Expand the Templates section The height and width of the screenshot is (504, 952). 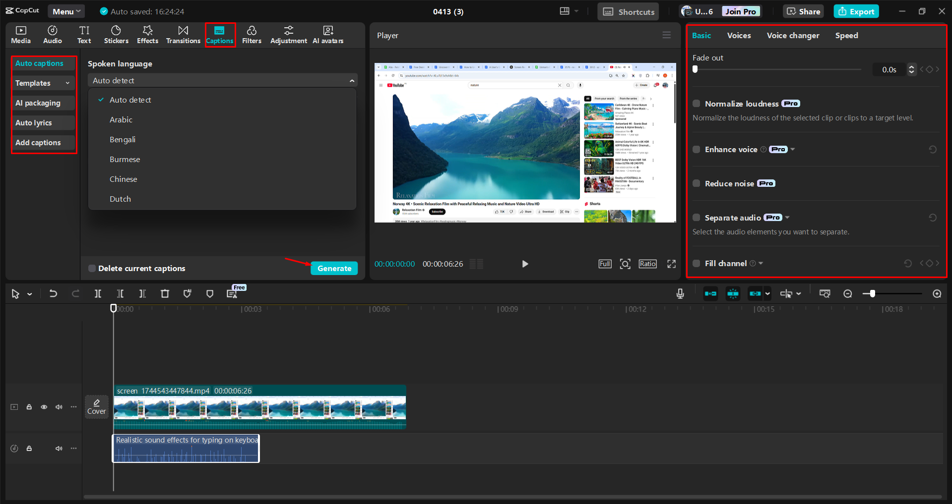(x=43, y=83)
